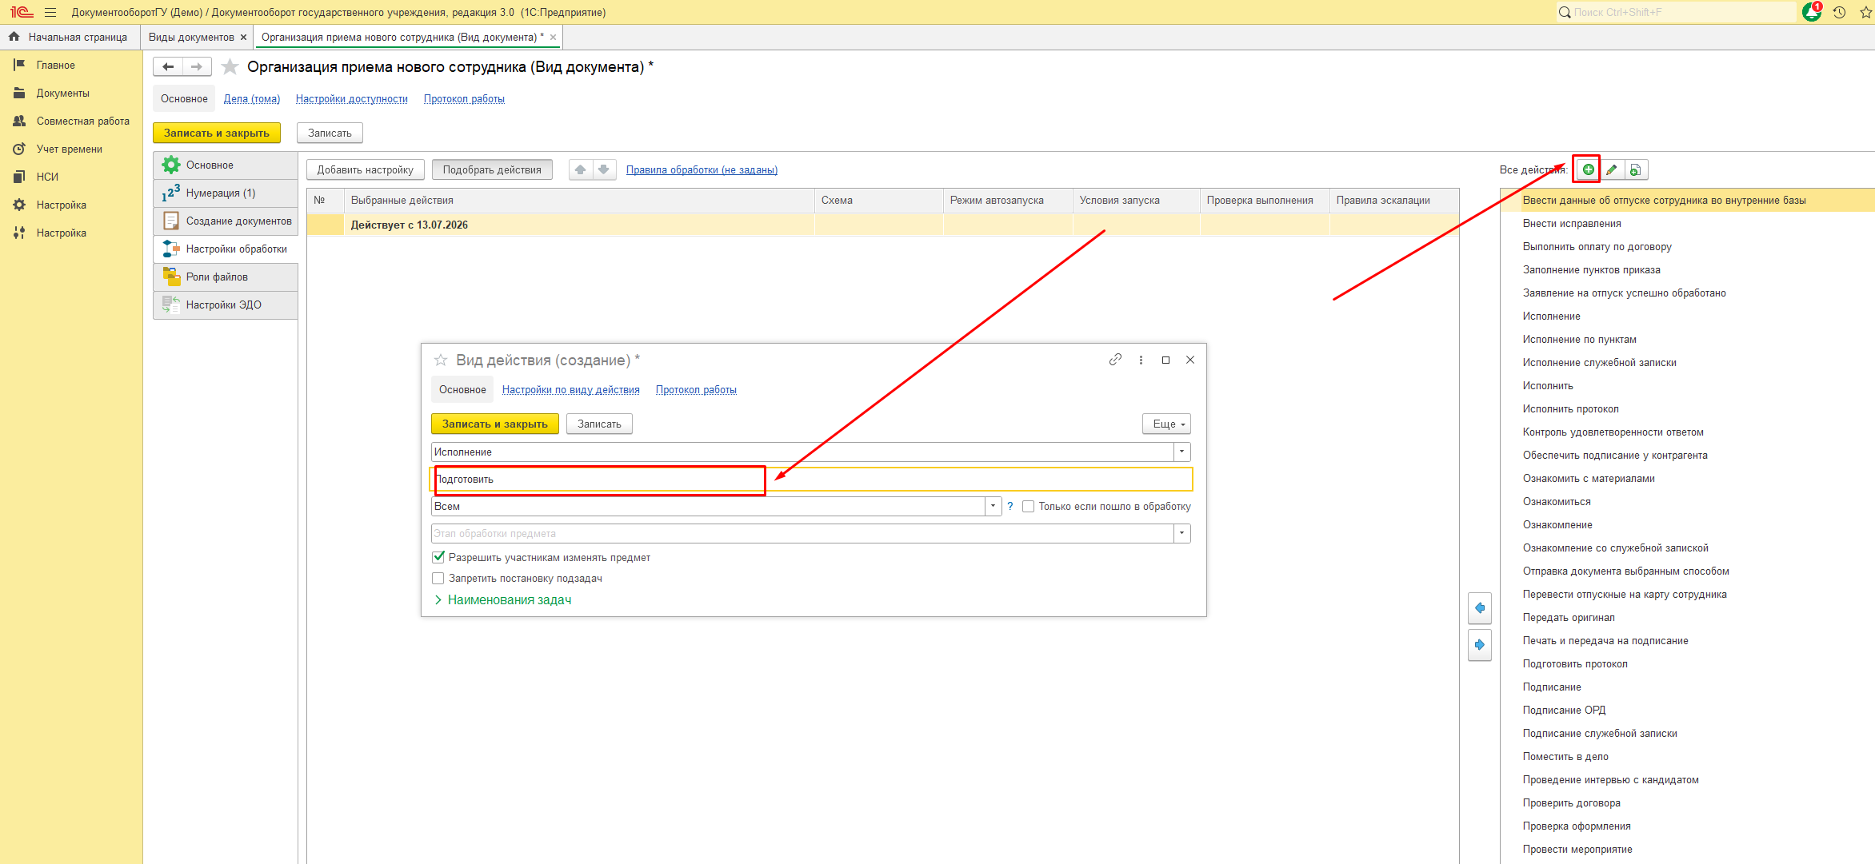Check Запретить постановку подзадач
1875x864 pixels.
point(438,578)
